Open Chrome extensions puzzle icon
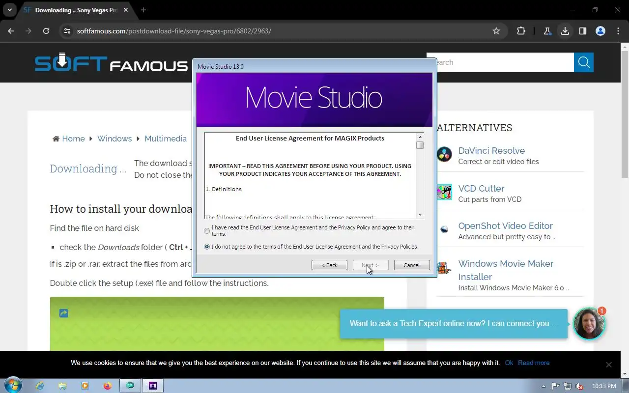Image resolution: width=629 pixels, height=393 pixels. tap(521, 31)
